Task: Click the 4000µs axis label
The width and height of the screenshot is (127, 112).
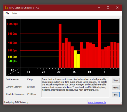Action: 13,43
